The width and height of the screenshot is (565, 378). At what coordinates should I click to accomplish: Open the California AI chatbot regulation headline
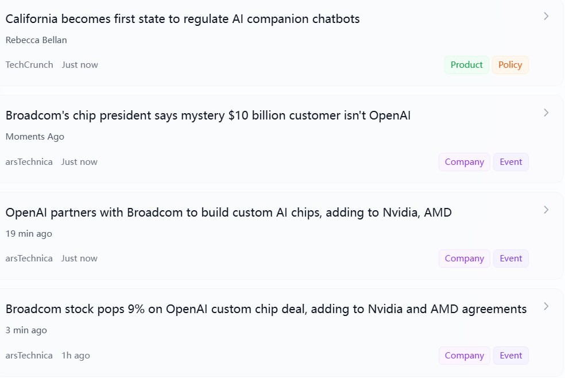pyautogui.click(x=182, y=18)
